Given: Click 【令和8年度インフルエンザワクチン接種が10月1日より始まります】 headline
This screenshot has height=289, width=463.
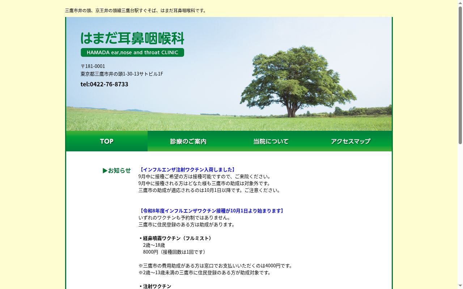Looking at the screenshot, I should coord(212,211).
